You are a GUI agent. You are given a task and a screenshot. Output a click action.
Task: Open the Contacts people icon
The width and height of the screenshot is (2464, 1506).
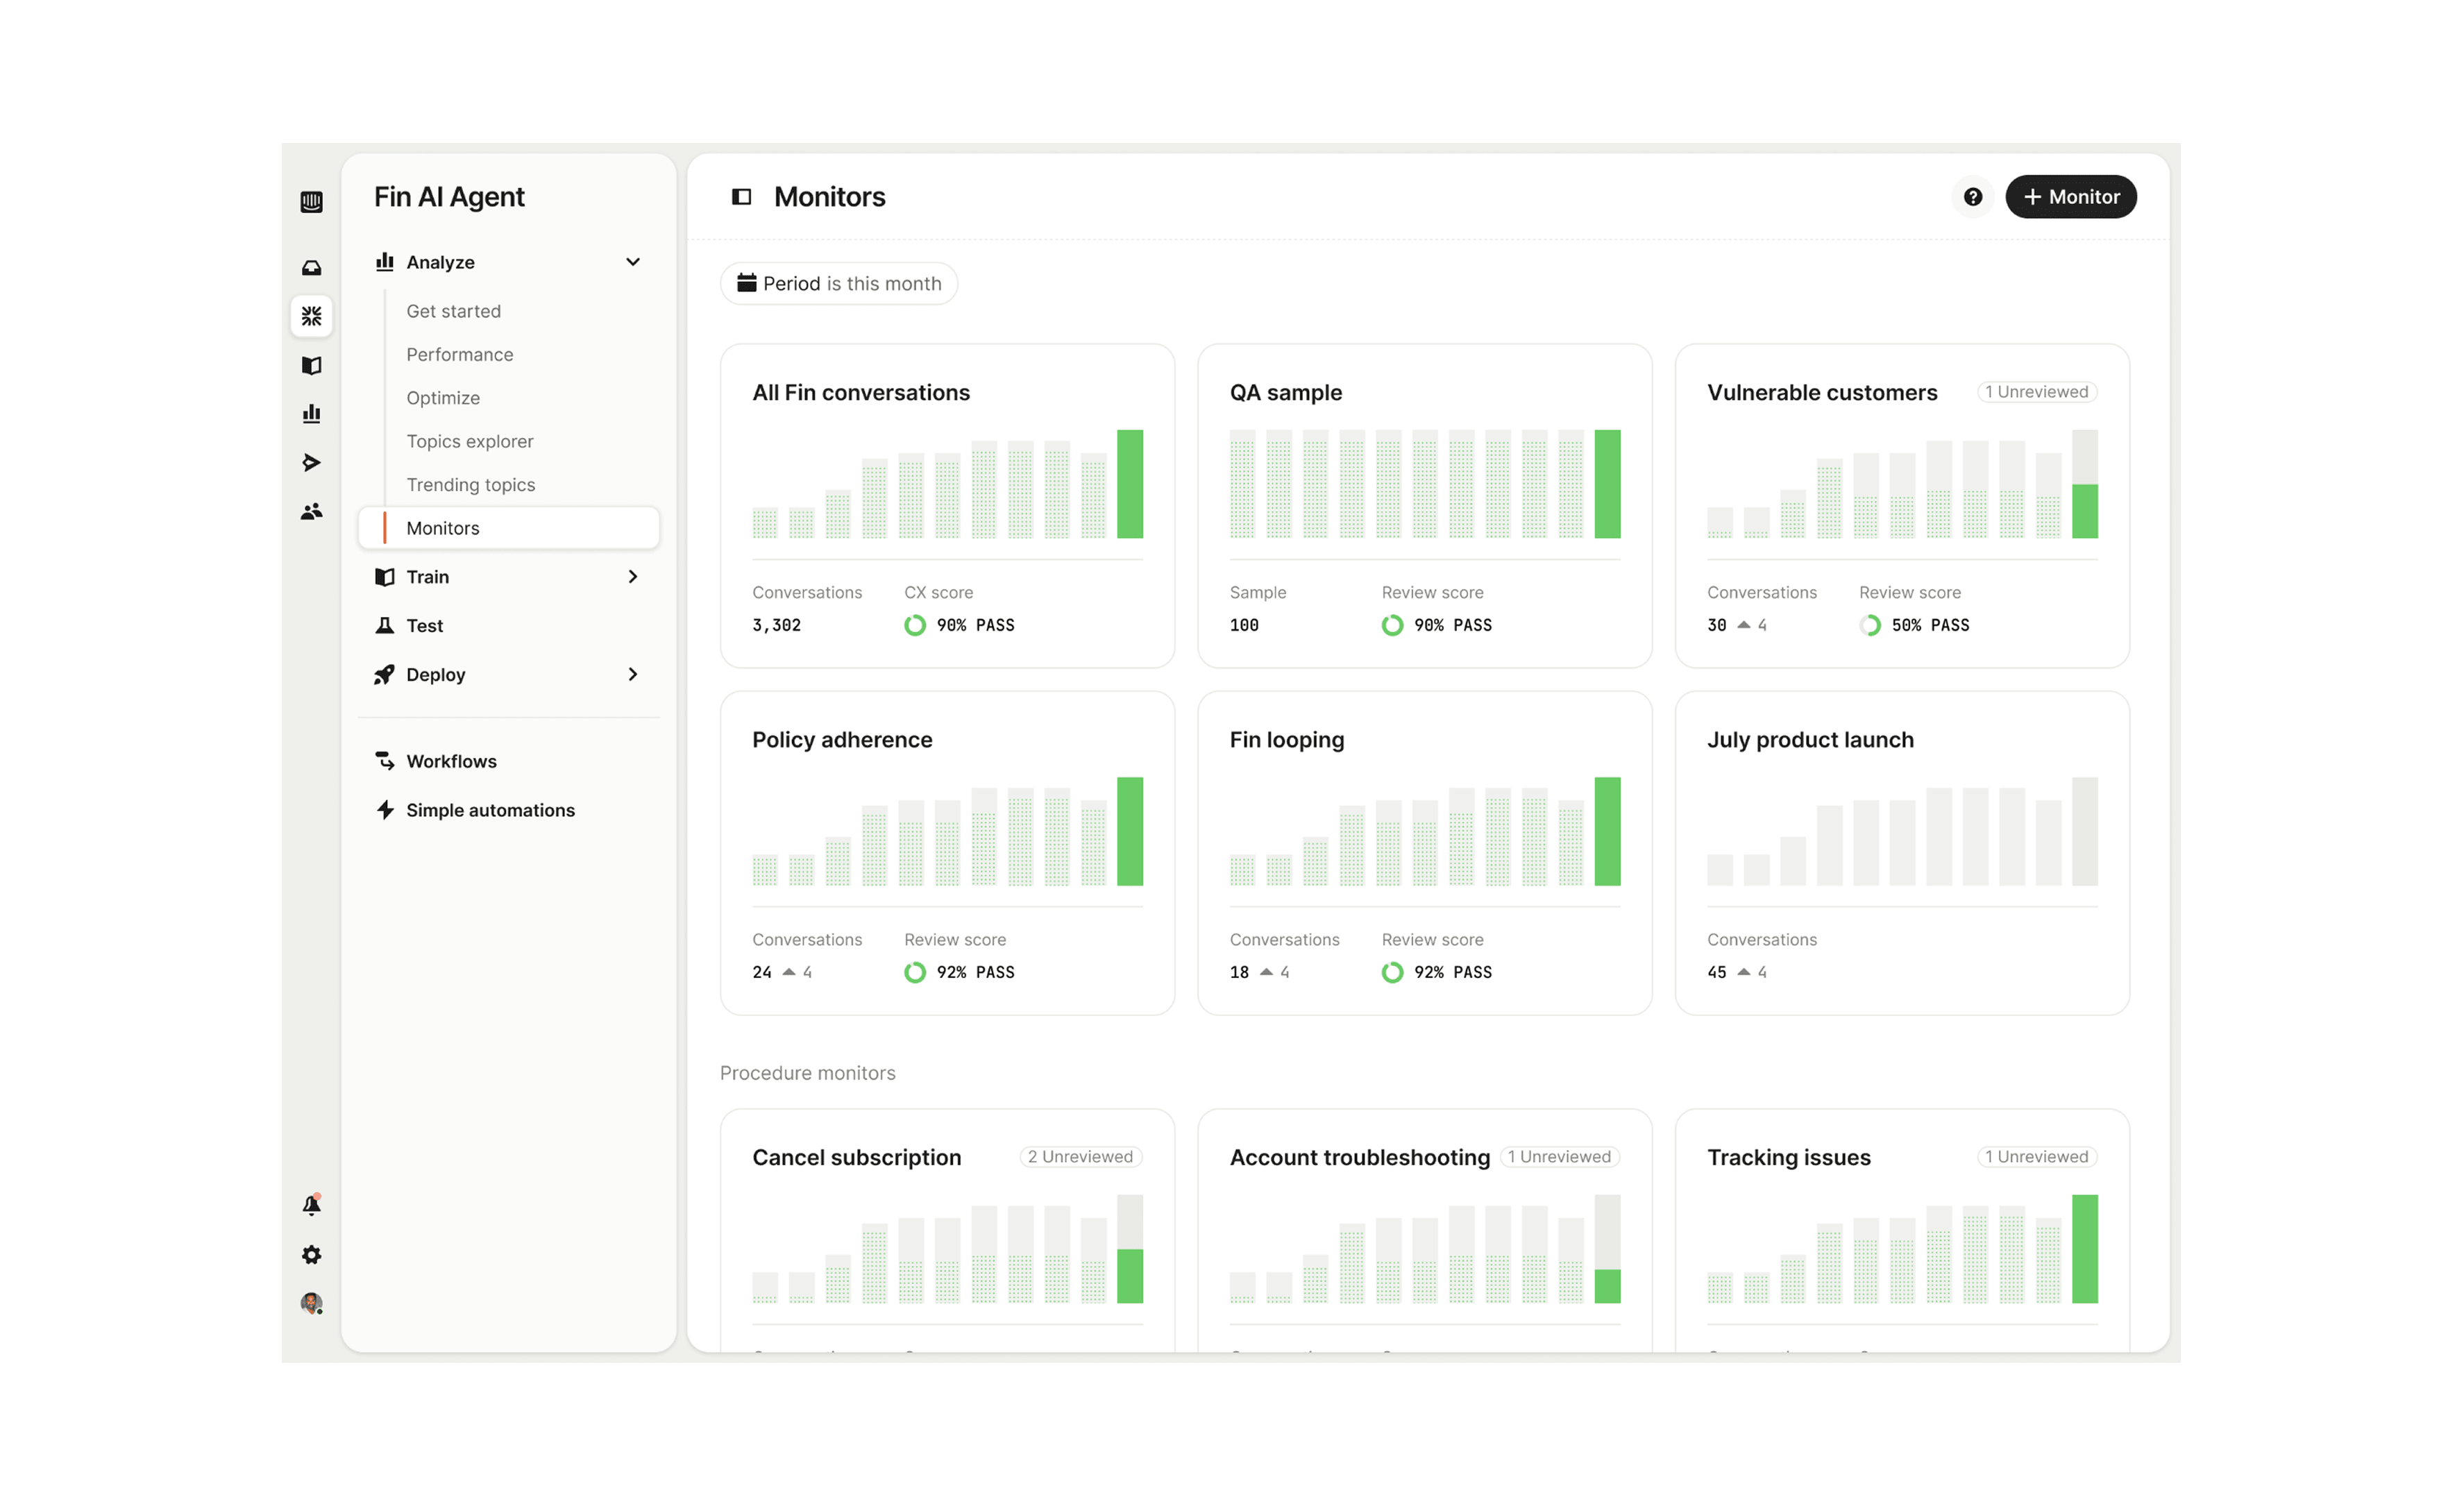click(x=311, y=511)
